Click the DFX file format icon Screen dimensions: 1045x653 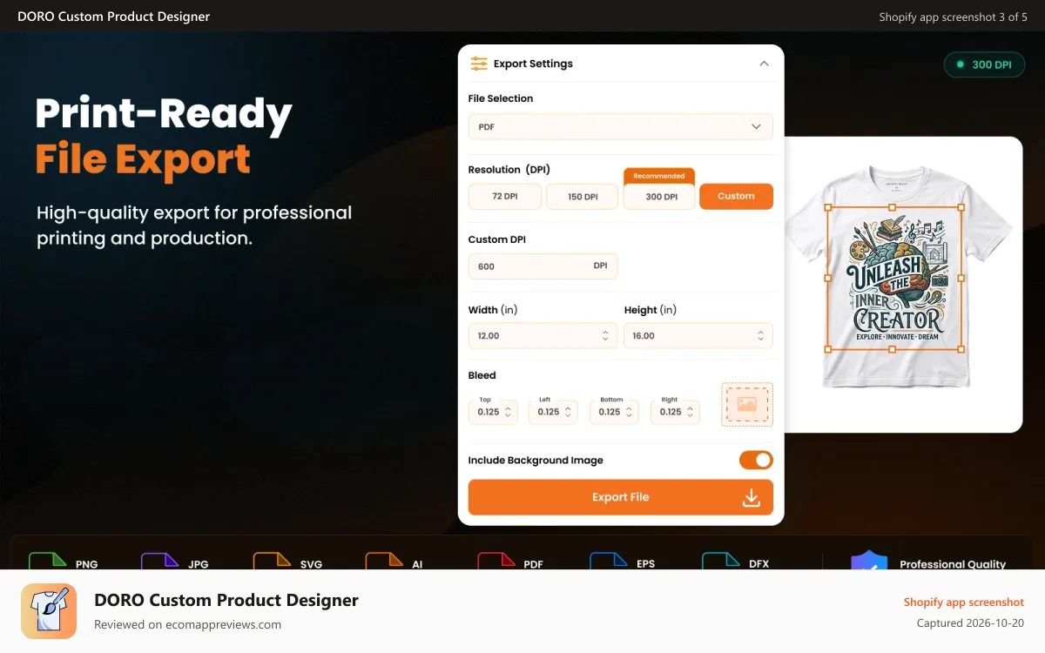(x=721, y=561)
